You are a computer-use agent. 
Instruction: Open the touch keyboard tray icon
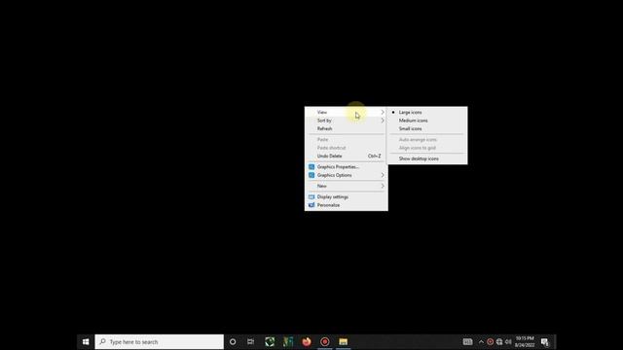click(467, 341)
